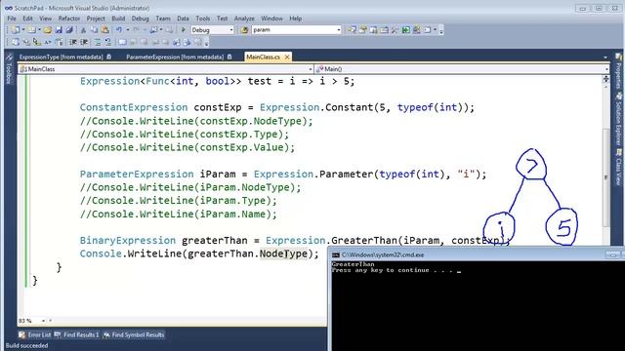
Task: Open the Toolbox toolbar icon with tools glyph
Action: click(395, 30)
